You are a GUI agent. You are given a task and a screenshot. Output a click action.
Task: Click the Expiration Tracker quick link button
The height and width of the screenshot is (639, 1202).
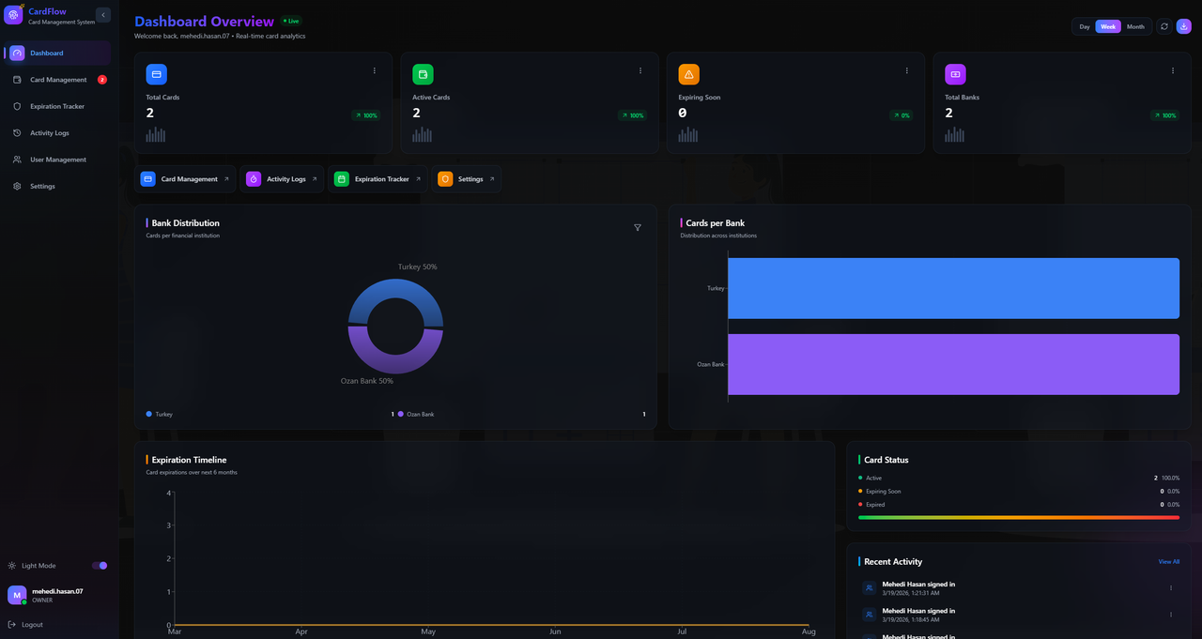tap(378, 179)
